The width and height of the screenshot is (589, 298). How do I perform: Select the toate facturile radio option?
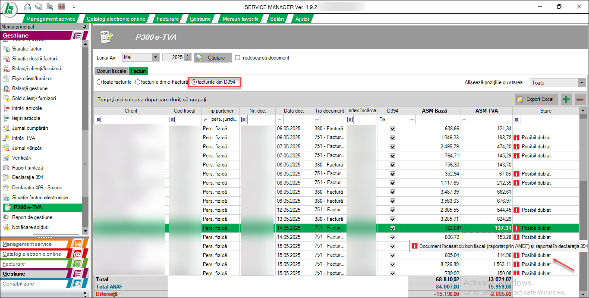pyautogui.click(x=100, y=82)
